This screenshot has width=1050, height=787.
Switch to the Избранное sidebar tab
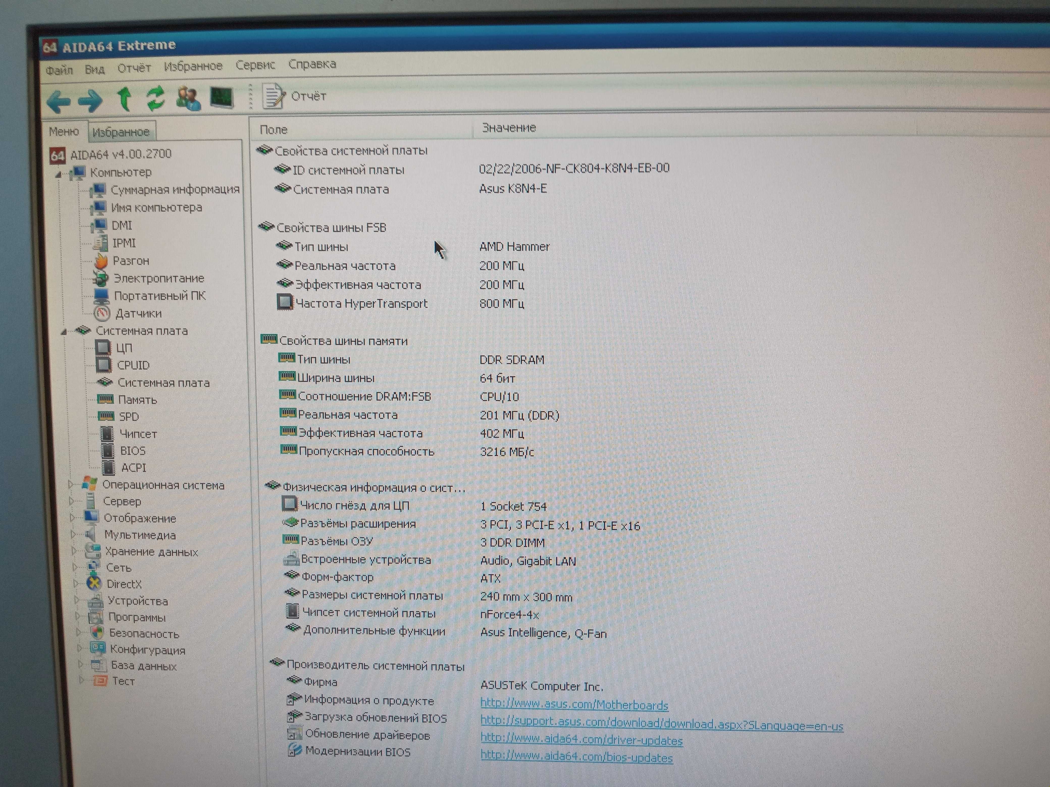(x=121, y=132)
